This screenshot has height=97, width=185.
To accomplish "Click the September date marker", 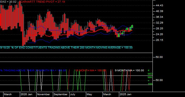I will [61, 94].
